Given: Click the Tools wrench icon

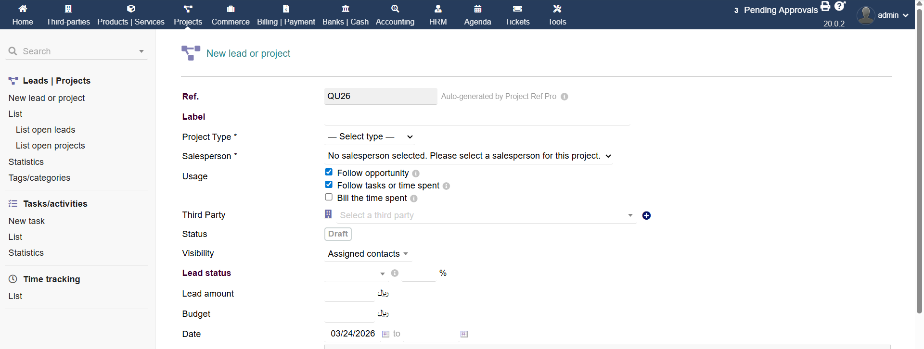Looking at the screenshot, I should click(x=557, y=9).
